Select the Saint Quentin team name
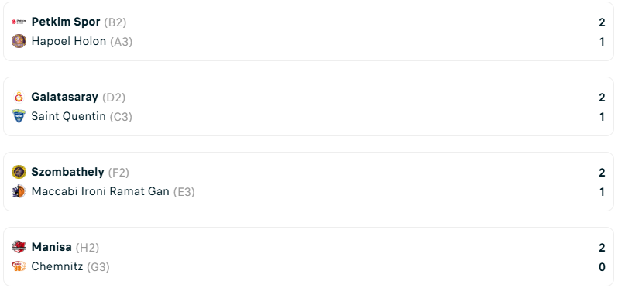618x288 pixels. pos(69,116)
